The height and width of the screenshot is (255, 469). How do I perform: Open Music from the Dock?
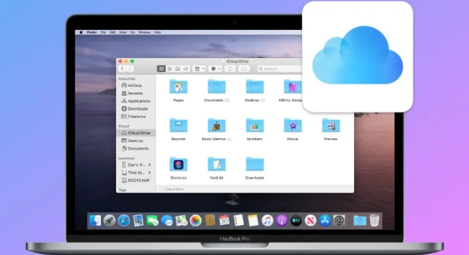click(267, 221)
